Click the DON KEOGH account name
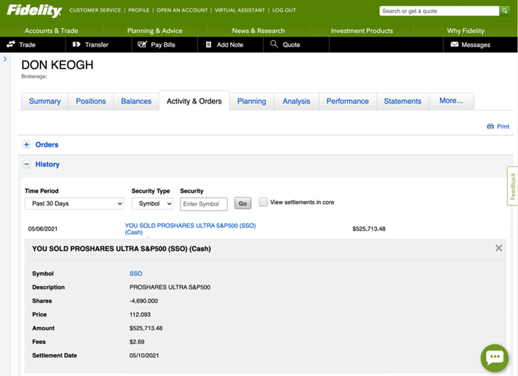The width and height of the screenshot is (518, 376). click(57, 65)
